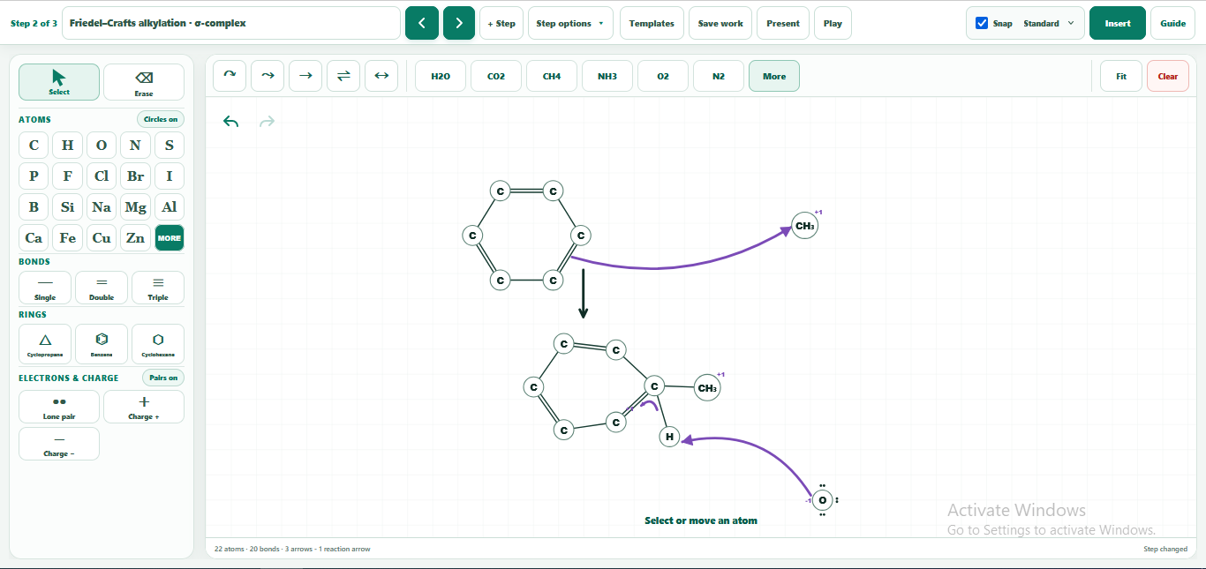This screenshot has width=1206, height=569.
Task: Insert the O2 molecule template
Action: (x=663, y=76)
